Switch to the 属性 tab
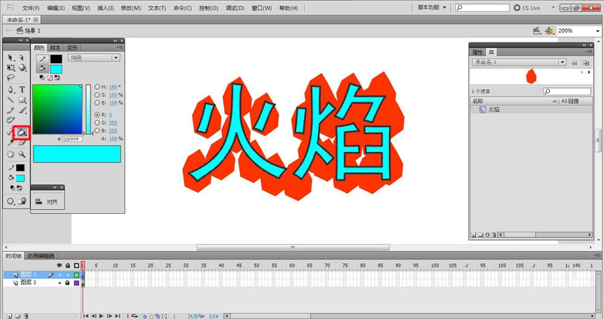 478,52
